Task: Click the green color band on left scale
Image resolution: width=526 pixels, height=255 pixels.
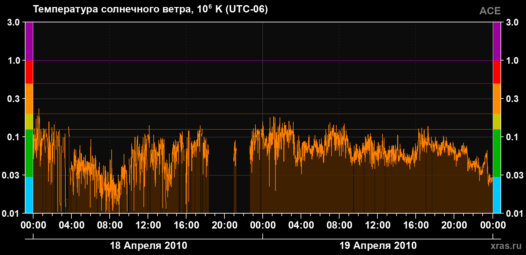Action: (x=29, y=153)
